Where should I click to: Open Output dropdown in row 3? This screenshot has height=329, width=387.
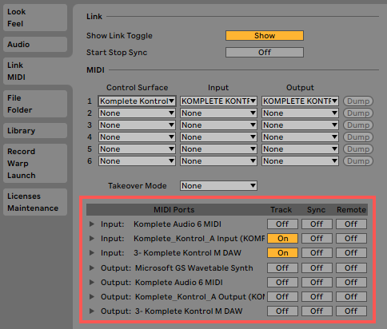[x=300, y=125]
